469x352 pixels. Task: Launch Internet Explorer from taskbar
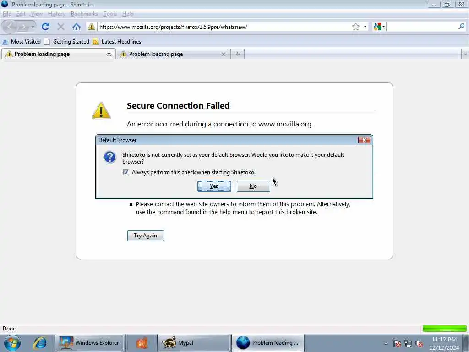click(40, 343)
